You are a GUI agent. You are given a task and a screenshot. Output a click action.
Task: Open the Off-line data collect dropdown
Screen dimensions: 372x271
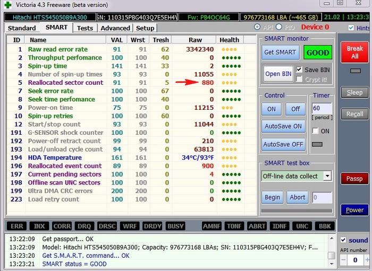pyautogui.click(x=327, y=176)
